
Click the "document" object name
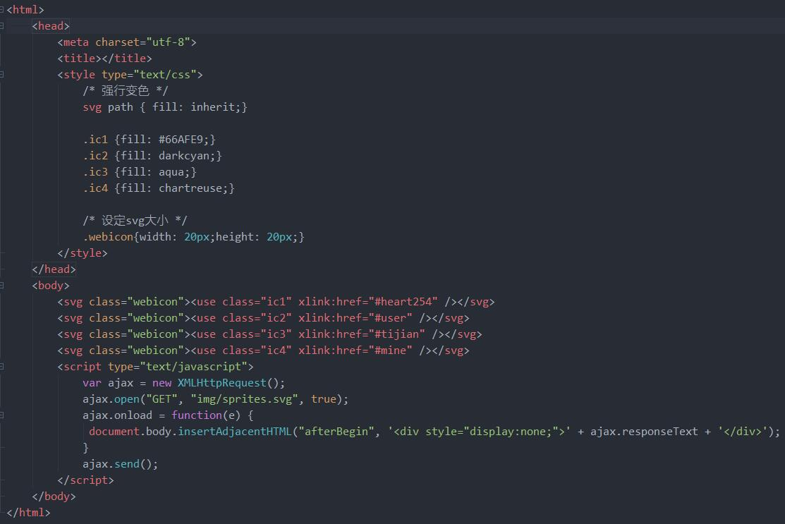tap(114, 432)
